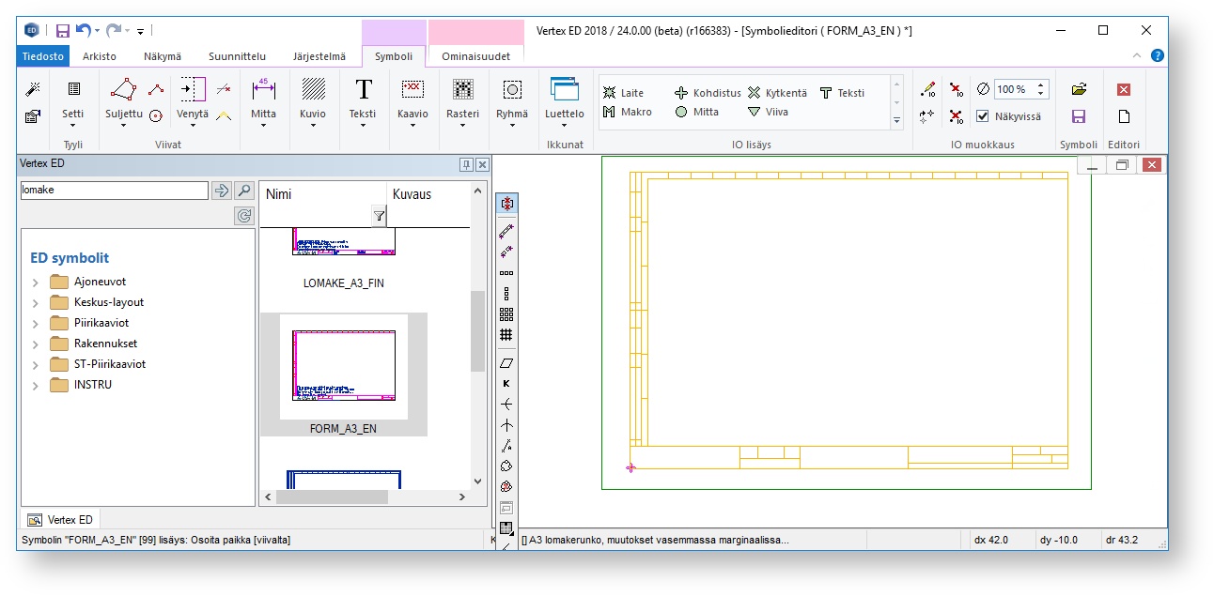Click the Kaavio diagram tool
1214x596 pixels.
tap(412, 98)
